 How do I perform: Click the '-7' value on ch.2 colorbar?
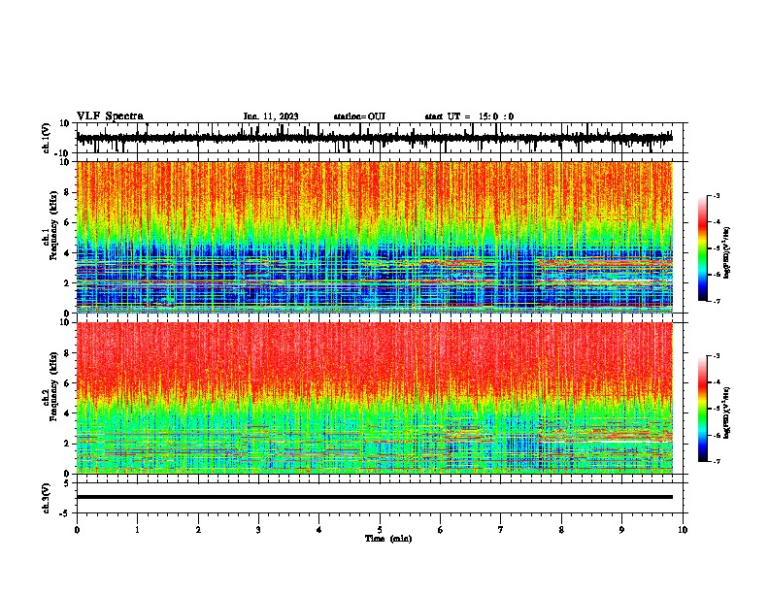[x=716, y=461]
